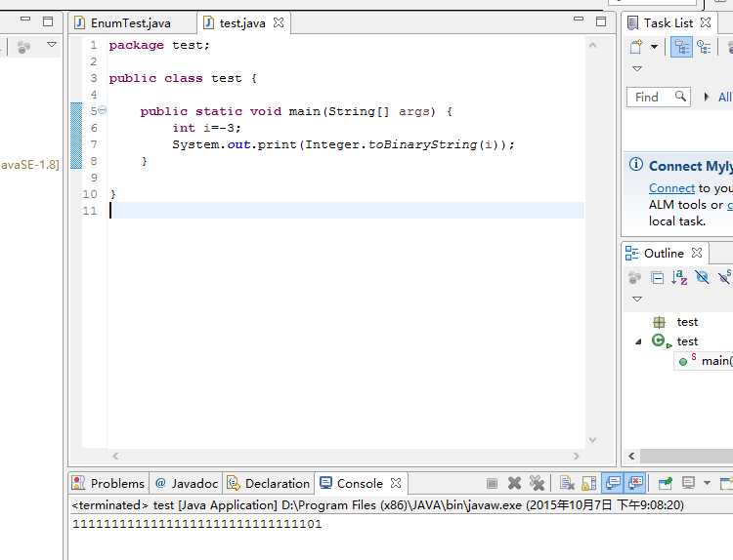Open the Declaration tab
The width and height of the screenshot is (733, 560).
269,484
